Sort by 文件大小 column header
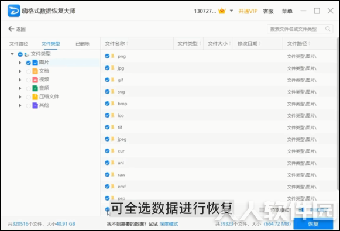Screen dimensions: 340x231 (219, 43)
